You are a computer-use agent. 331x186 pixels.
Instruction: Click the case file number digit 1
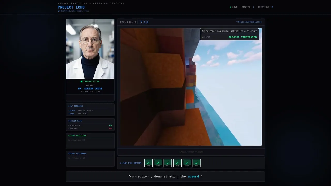point(145,22)
